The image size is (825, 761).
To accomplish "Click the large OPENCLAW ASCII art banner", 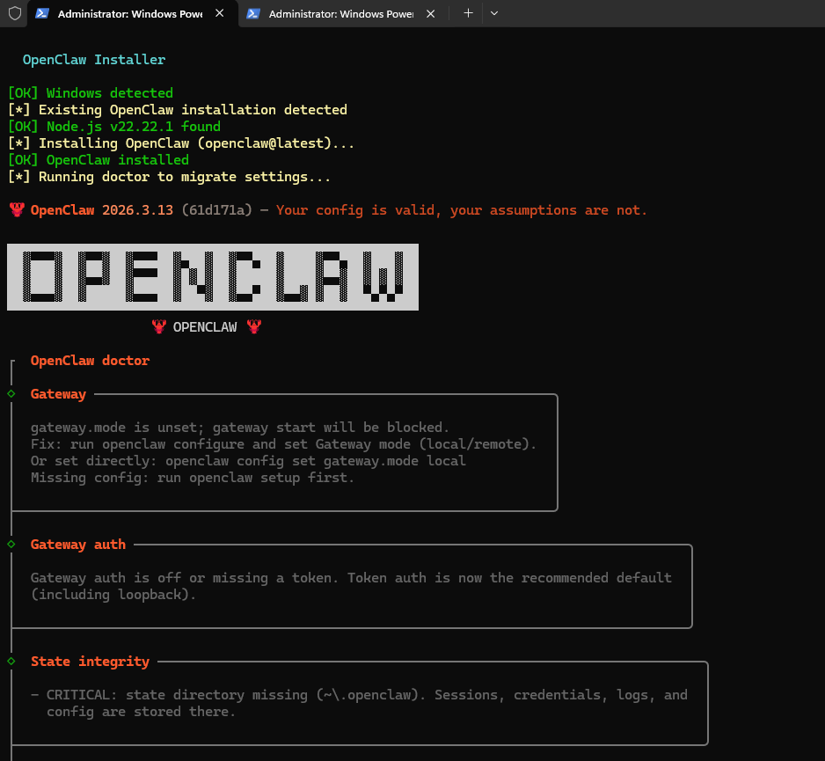I will pyautogui.click(x=213, y=277).
